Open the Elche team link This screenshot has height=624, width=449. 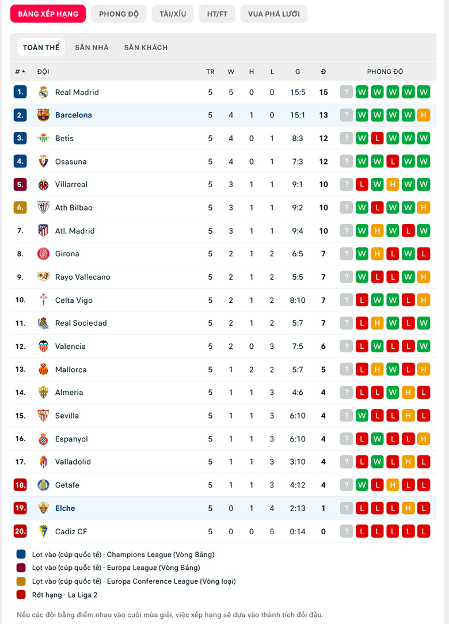pos(65,508)
